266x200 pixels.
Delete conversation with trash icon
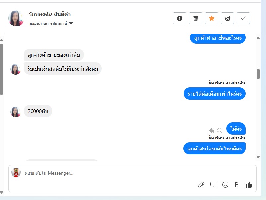pyautogui.click(x=196, y=18)
